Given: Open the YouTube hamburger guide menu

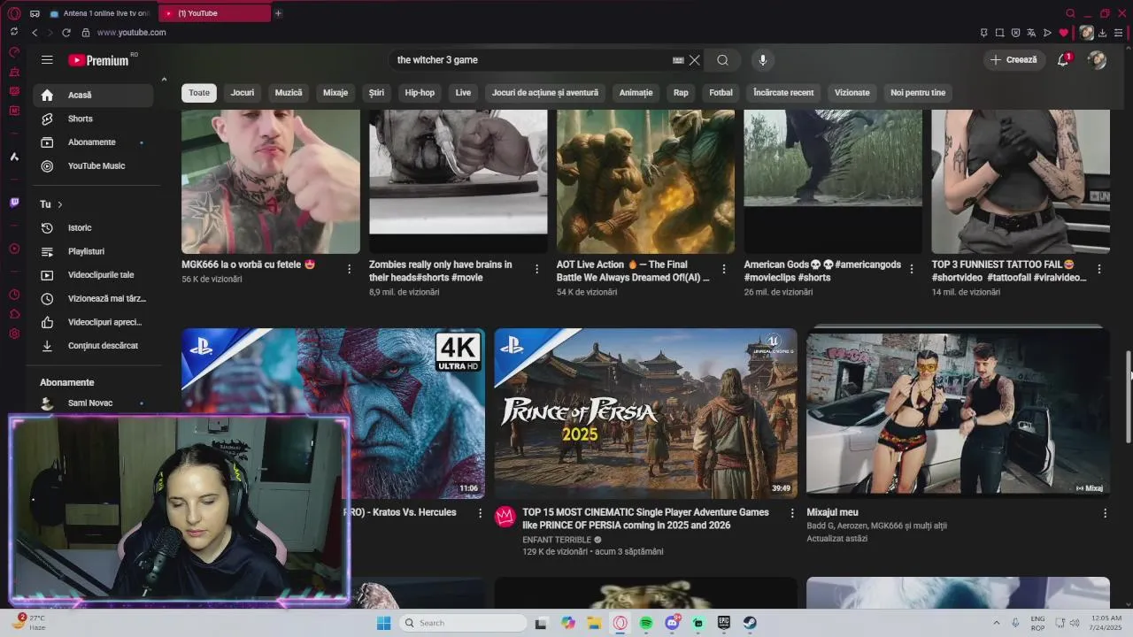Looking at the screenshot, I should coord(47,60).
